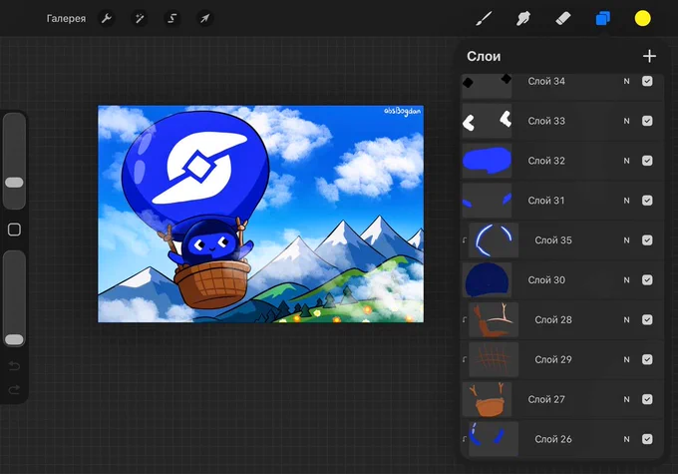Toggle visibility checkbox of Слой 31
Image resolution: width=678 pixels, height=474 pixels.
[x=647, y=201]
